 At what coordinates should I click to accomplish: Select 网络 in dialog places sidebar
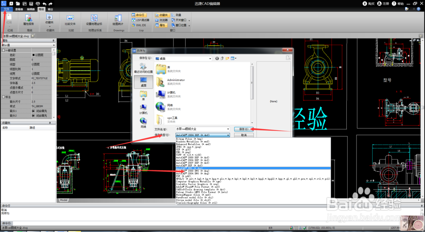pyautogui.click(x=143, y=123)
